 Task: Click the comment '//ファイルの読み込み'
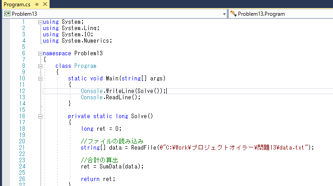[112, 141]
